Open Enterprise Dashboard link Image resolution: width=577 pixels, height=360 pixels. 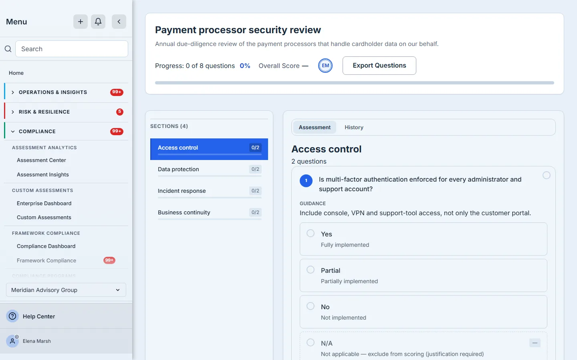[x=44, y=203]
